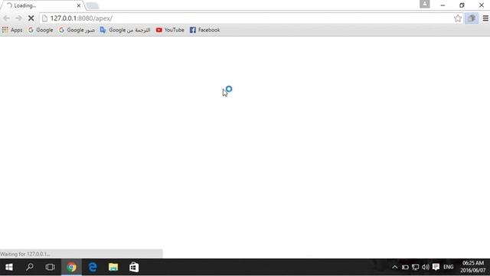Open the Windows Start menu
The image size is (490, 276).
[9, 268]
